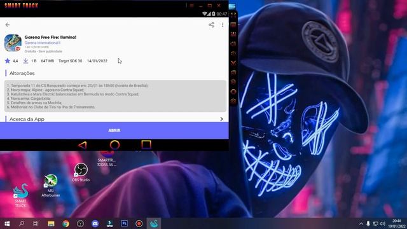Click the emulator sidebar record circle icon
Image resolution: width=407 pixels, height=229 pixels.
click(233, 92)
